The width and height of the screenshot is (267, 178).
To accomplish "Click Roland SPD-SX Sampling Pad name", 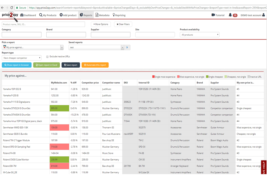I will click(17, 147).
